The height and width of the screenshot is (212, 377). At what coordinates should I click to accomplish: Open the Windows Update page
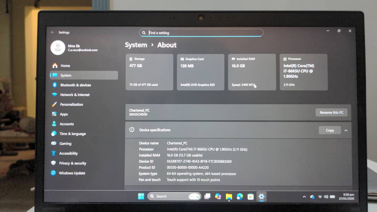click(72, 173)
